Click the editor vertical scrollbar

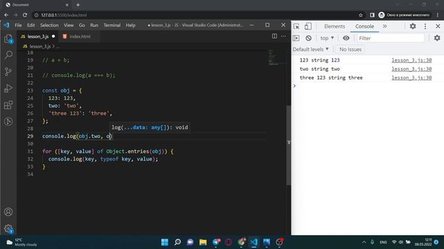pyautogui.click(x=289, y=145)
